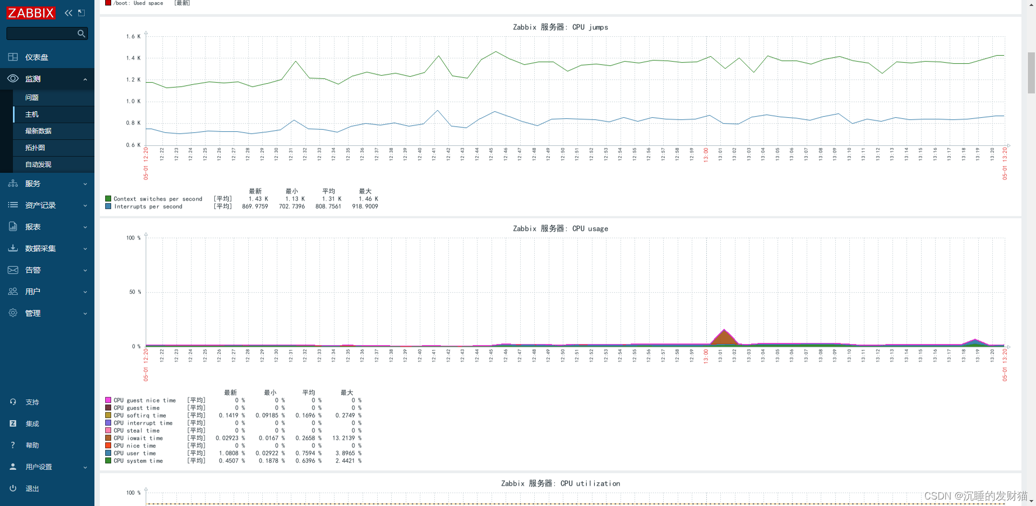Click the 用户设置 label
Viewport: 1036px width, 506px height.
[39, 467]
